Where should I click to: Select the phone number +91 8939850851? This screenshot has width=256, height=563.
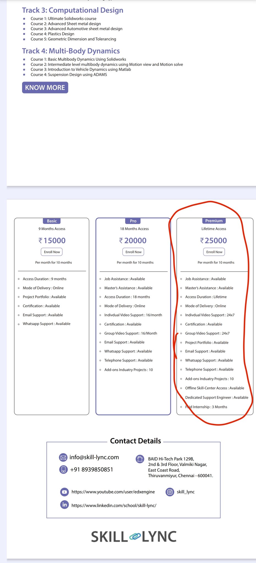pyautogui.click(x=92, y=470)
